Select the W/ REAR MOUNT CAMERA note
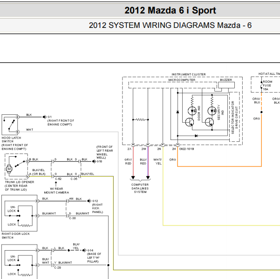Screen dimensions: 280x279 coord(56,191)
